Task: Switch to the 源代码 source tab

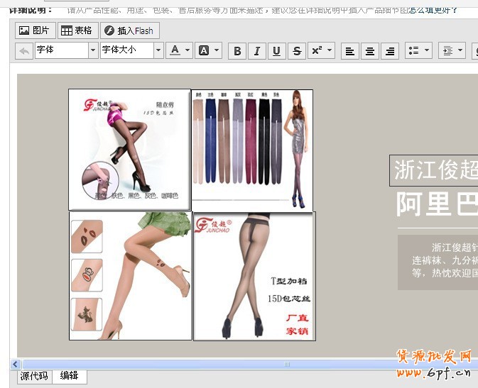Action: click(x=34, y=376)
